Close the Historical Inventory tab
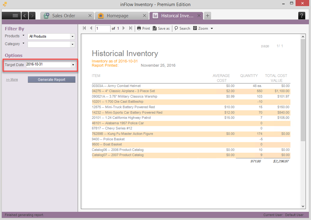Viewport: 311px width, 220px height. 199,16
